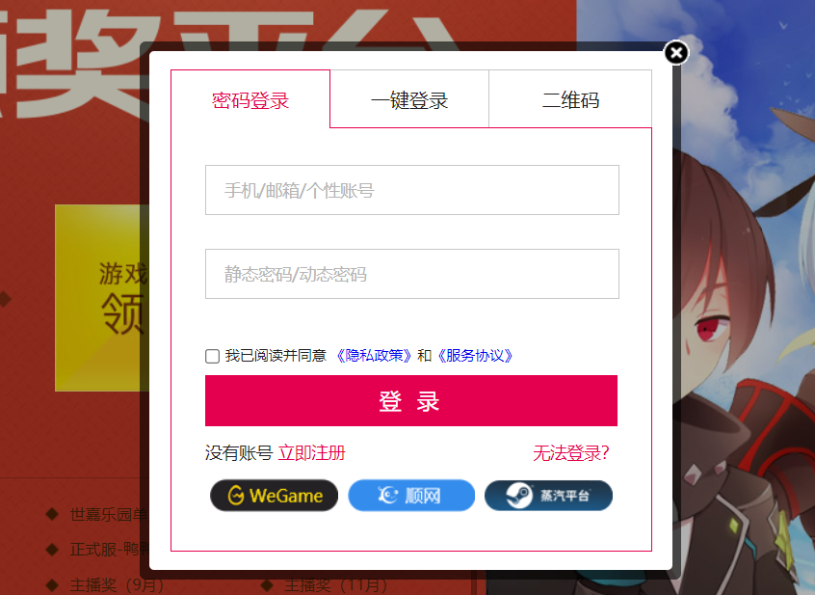Click the 顺网 logo icon

[x=387, y=495]
